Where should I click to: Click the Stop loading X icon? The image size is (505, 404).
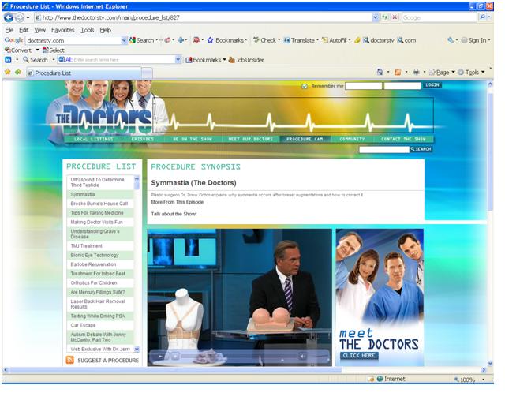[x=395, y=17]
